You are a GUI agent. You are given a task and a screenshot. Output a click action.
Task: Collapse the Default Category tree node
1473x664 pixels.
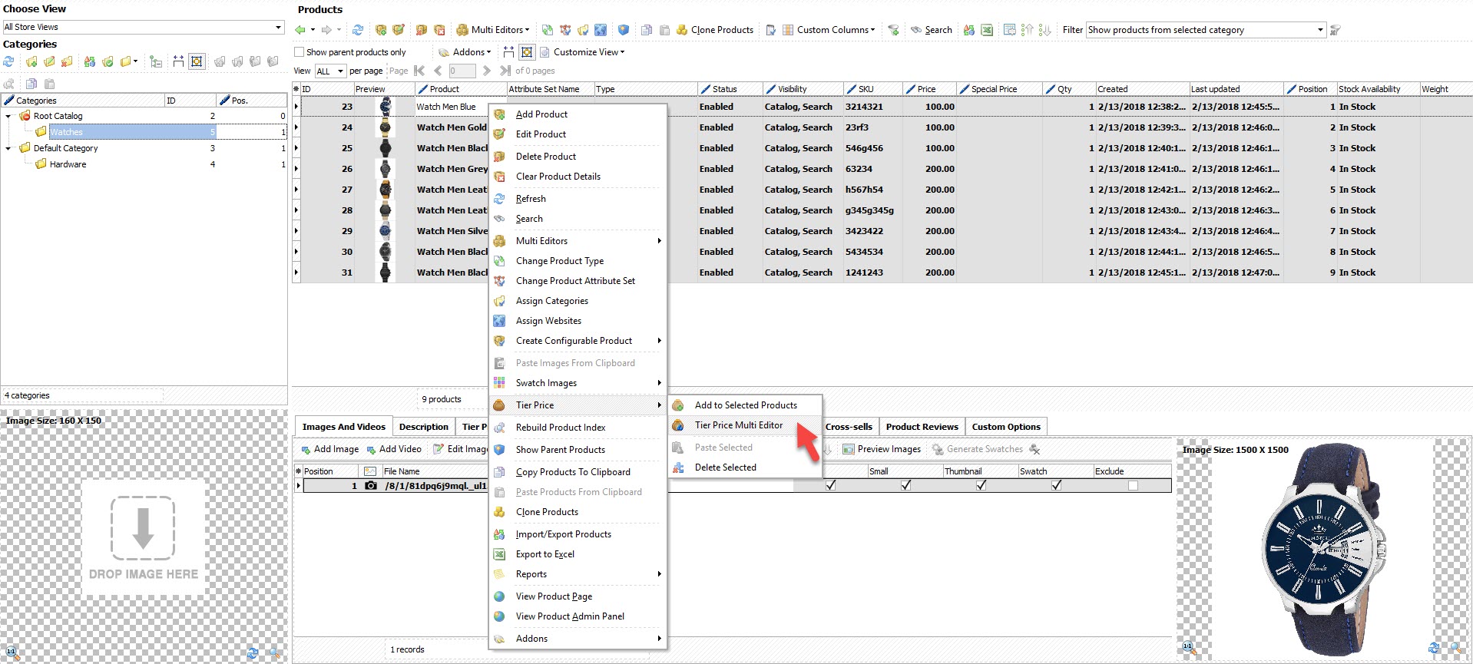[8, 148]
